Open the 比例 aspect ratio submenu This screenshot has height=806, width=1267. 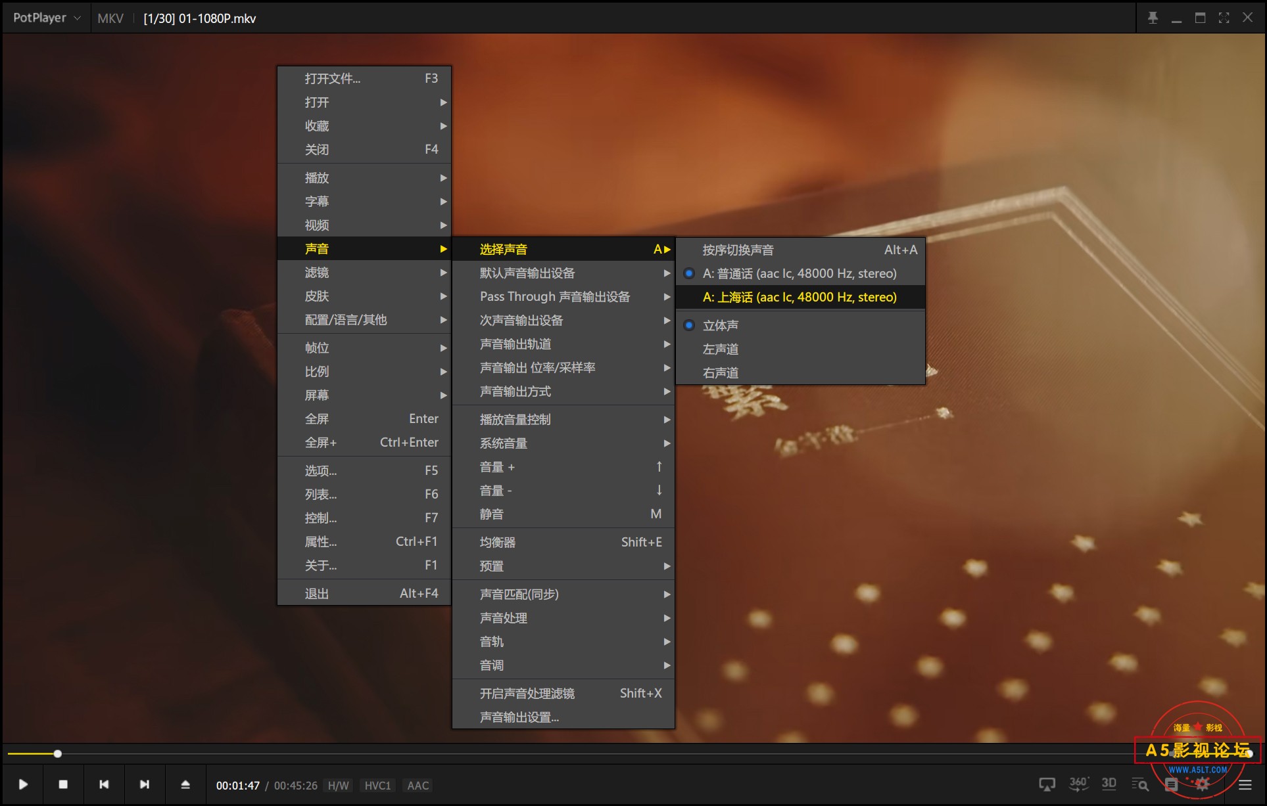tap(364, 371)
